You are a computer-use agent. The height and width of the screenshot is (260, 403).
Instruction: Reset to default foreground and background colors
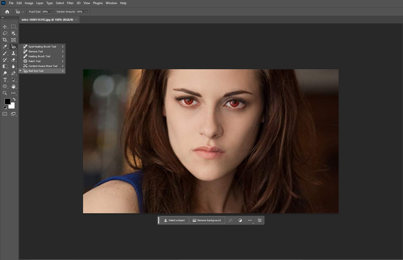pyautogui.click(x=5, y=108)
